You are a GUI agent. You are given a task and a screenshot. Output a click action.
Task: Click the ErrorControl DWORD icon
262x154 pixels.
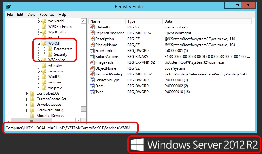(x=92, y=50)
